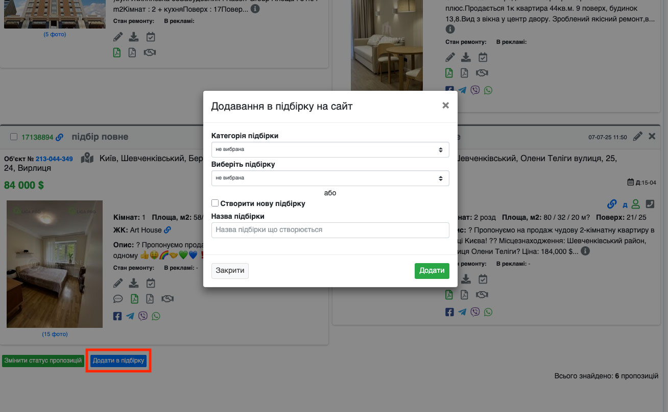668x412 pixels.
Task: Click the calendar icon labeled 'Д:15-04'
Action: pos(630,183)
